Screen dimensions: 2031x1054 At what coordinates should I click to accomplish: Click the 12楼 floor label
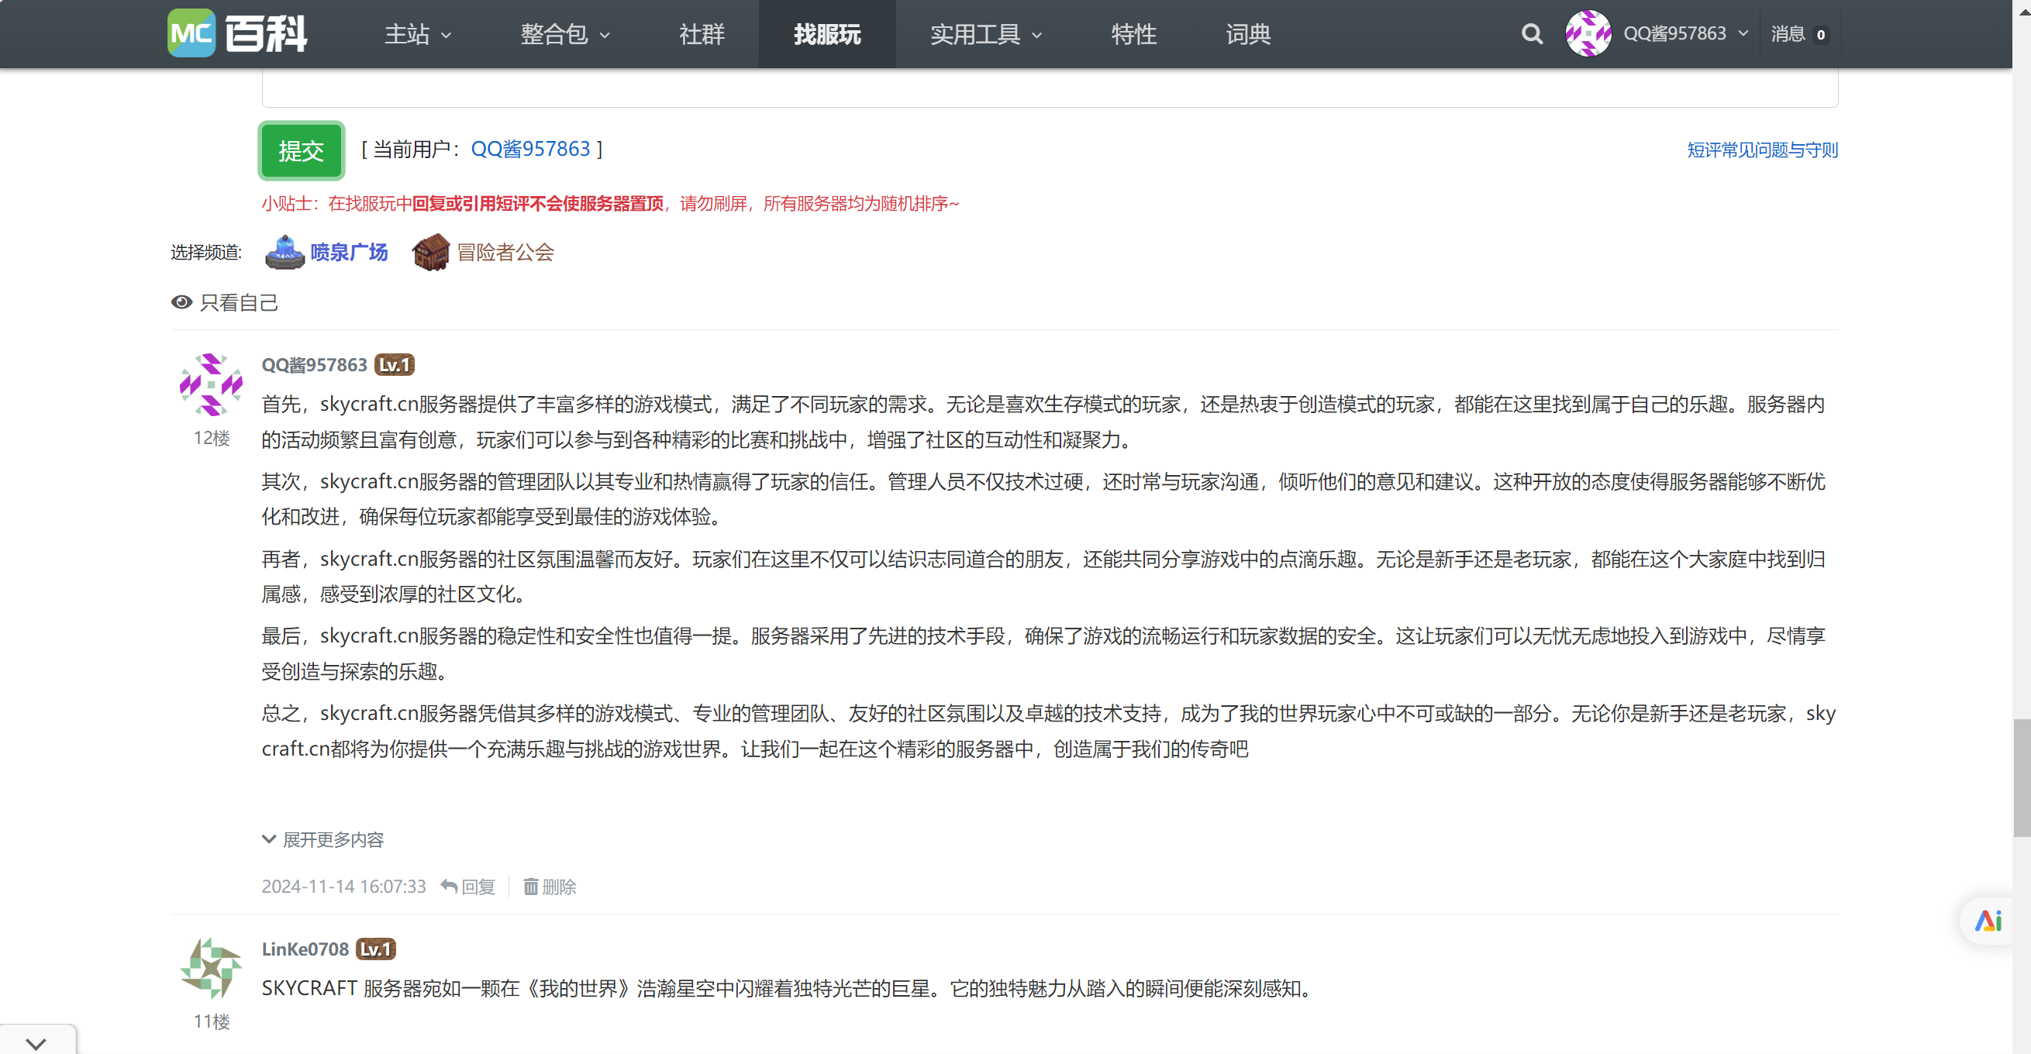(212, 439)
